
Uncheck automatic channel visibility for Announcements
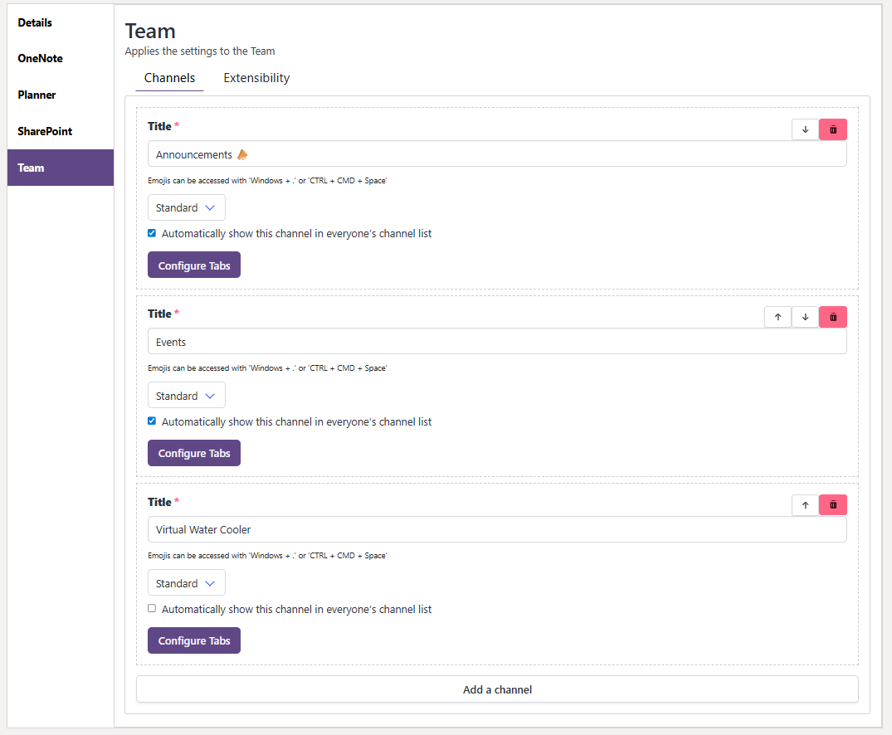(x=152, y=233)
